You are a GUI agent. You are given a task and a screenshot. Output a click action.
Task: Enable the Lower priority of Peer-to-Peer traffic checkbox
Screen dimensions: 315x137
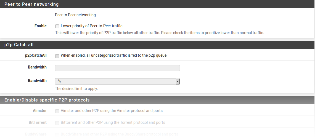click(57, 26)
